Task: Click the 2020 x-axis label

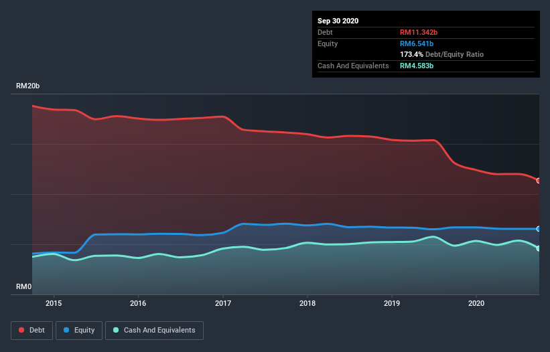Action: (x=476, y=303)
